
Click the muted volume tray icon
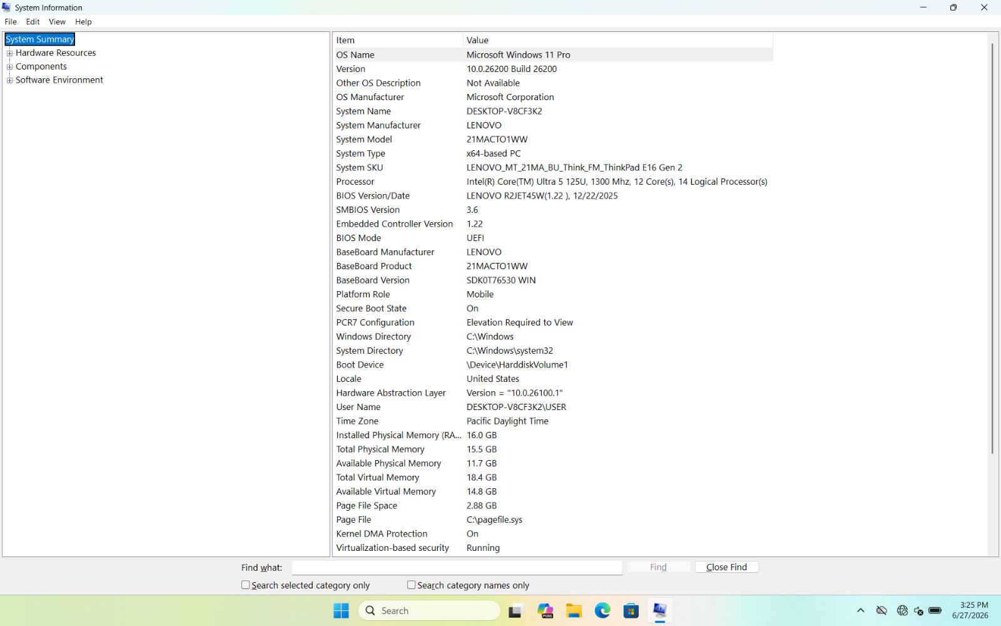pos(918,610)
